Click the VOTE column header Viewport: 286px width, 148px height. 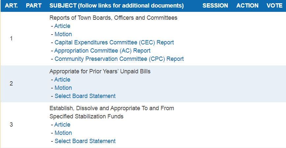[274, 6]
